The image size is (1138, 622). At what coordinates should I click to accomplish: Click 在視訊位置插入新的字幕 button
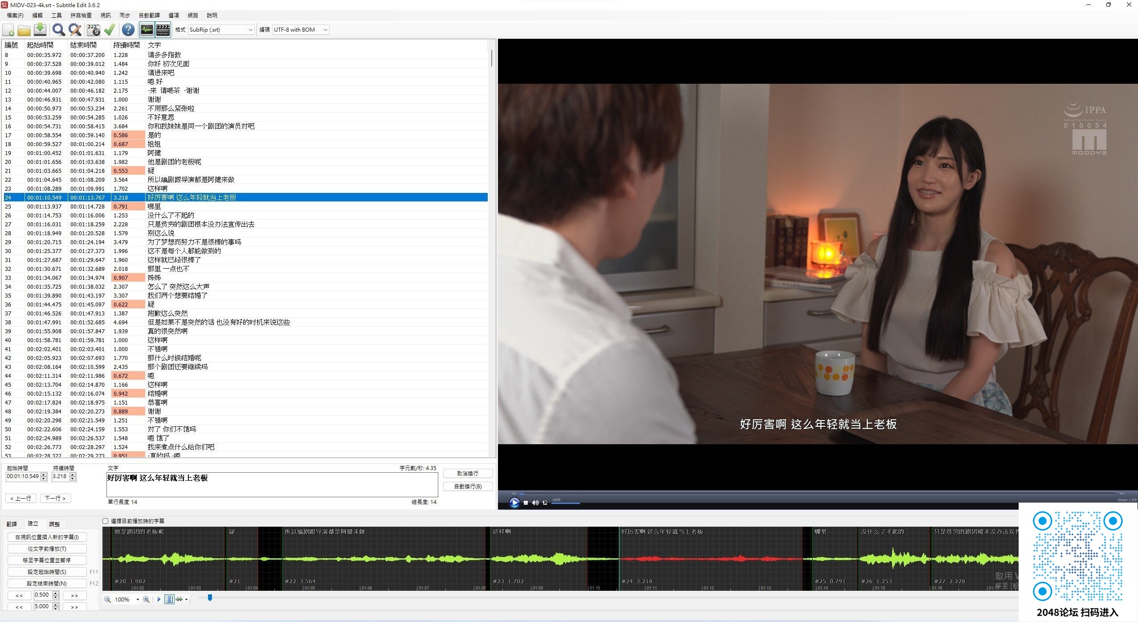coord(47,537)
